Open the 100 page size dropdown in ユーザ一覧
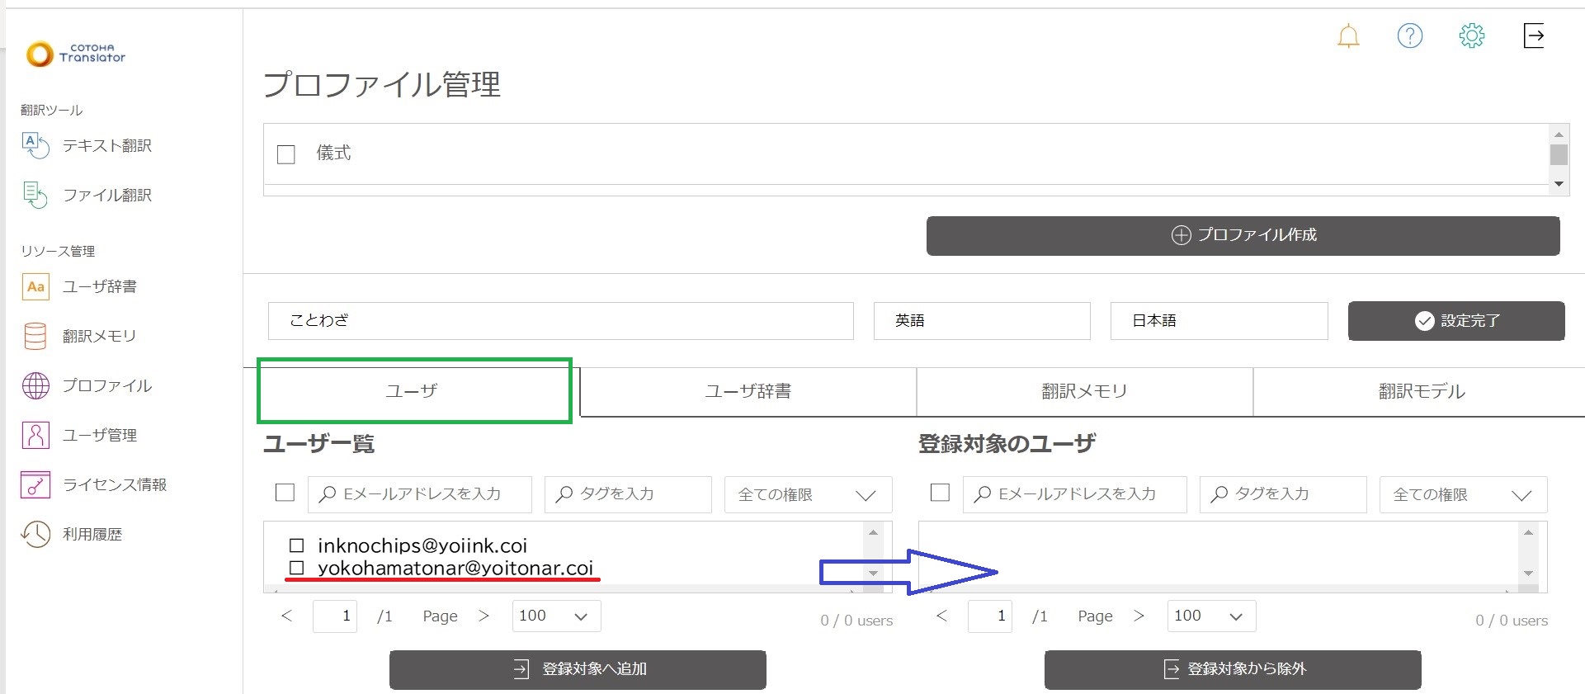 pyautogui.click(x=555, y=616)
